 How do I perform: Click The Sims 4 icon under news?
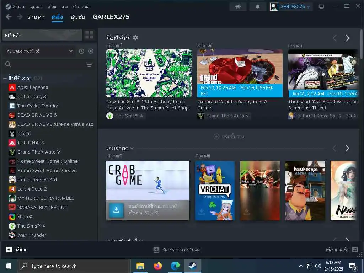110,116
